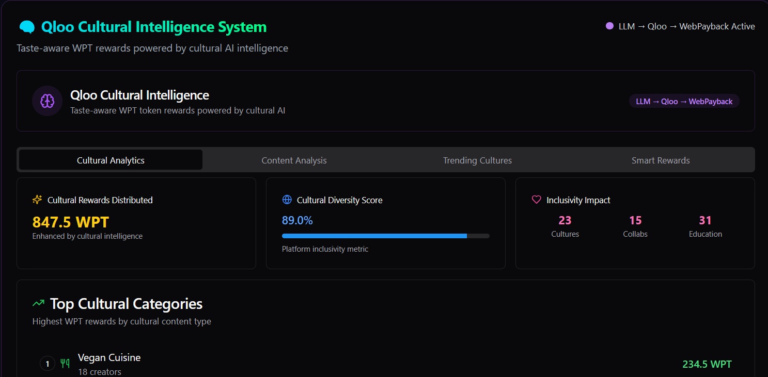Switch to the Content Analysis tab
The image size is (768, 377).
point(294,160)
